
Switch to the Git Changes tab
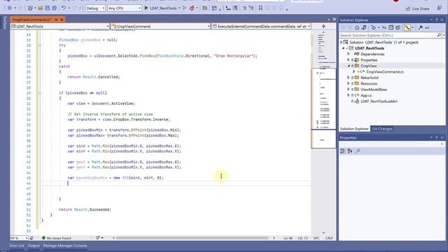pos(381,129)
